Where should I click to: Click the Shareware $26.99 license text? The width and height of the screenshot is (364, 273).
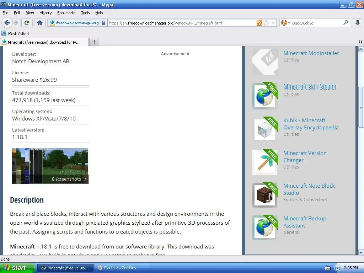click(34, 80)
